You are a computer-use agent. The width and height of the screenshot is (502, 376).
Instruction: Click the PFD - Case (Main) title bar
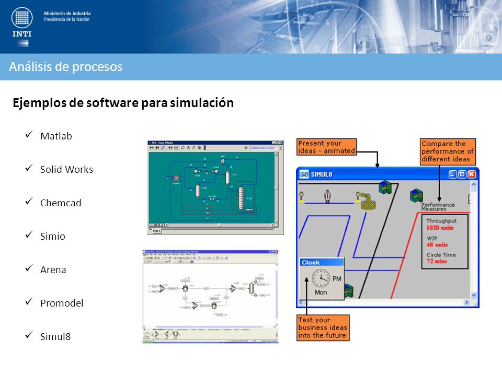click(215, 143)
